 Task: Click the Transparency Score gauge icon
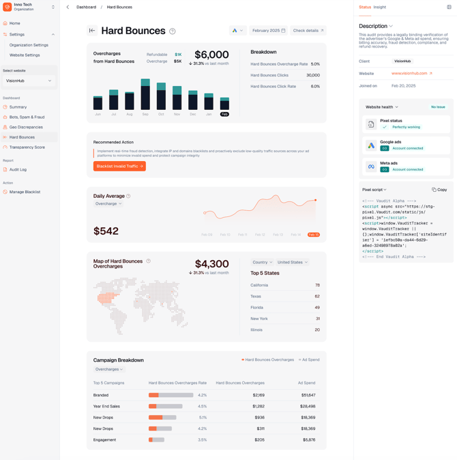pos(5,147)
